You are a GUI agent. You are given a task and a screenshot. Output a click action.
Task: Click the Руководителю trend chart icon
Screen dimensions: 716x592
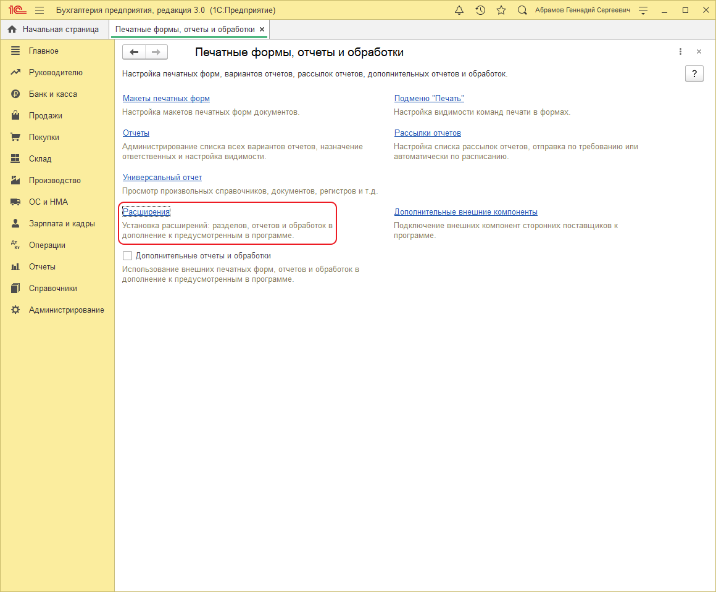15,73
